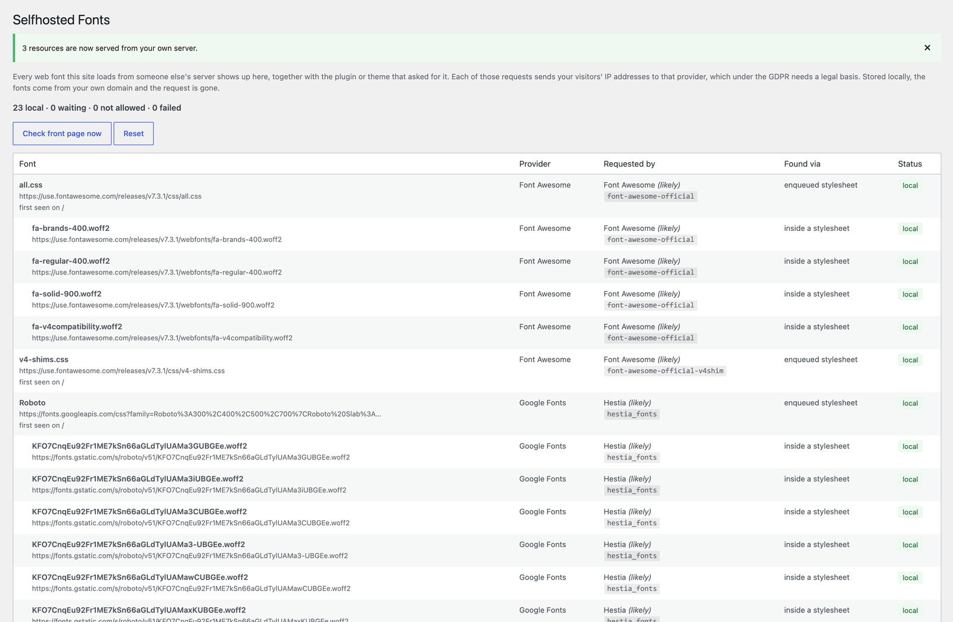
Task: Click Font Awesome provider in fa-v4compatibility.woff2 row
Action: [x=544, y=327]
